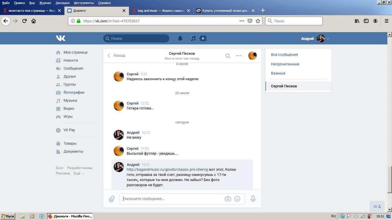The height and width of the screenshot is (220, 392).
Task: Bookmark this page with star icon
Action: point(258,21)
